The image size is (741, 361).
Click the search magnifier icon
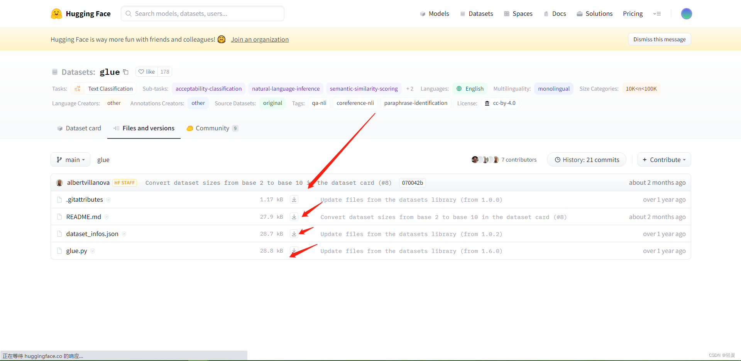pos(129,13)
